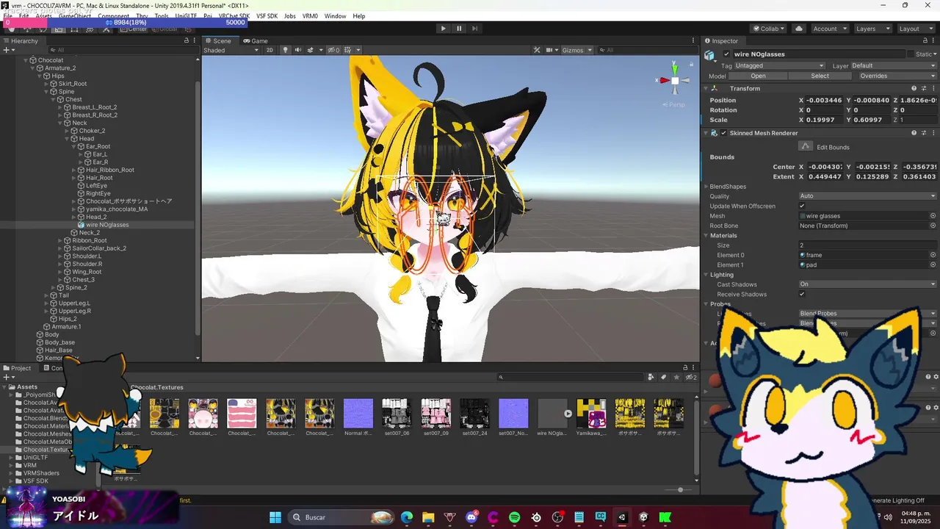Adjust the Project thumbnail size slider
This screenshot has width=940, height=529.
tap(680, 490)
